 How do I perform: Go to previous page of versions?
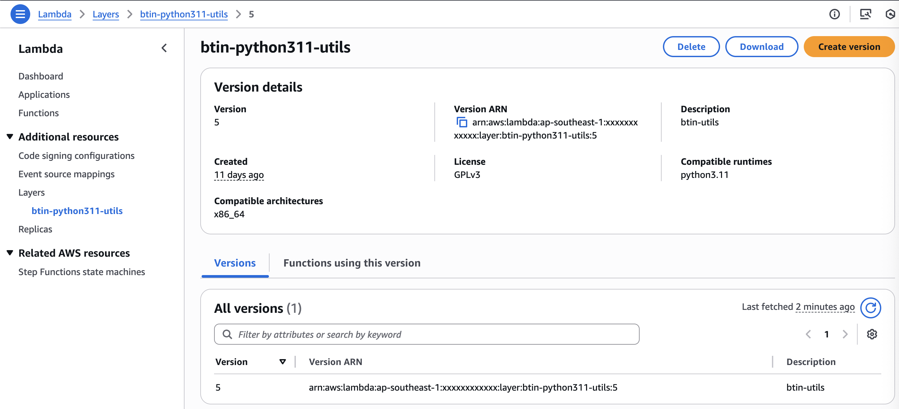point(808,334)
